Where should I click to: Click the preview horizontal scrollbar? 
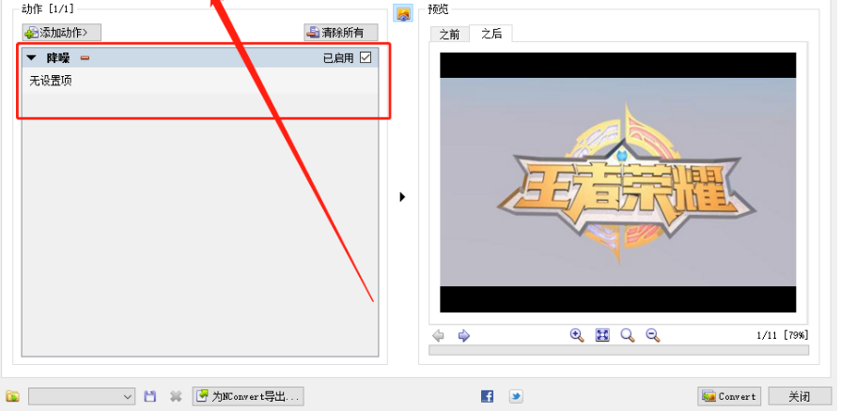coord(618,350)
